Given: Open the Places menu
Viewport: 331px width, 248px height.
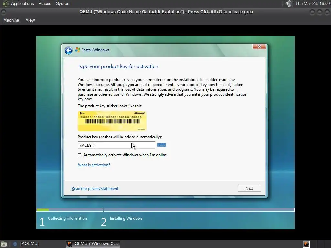Looking at the screenshot, I should (x=45, y=3).
